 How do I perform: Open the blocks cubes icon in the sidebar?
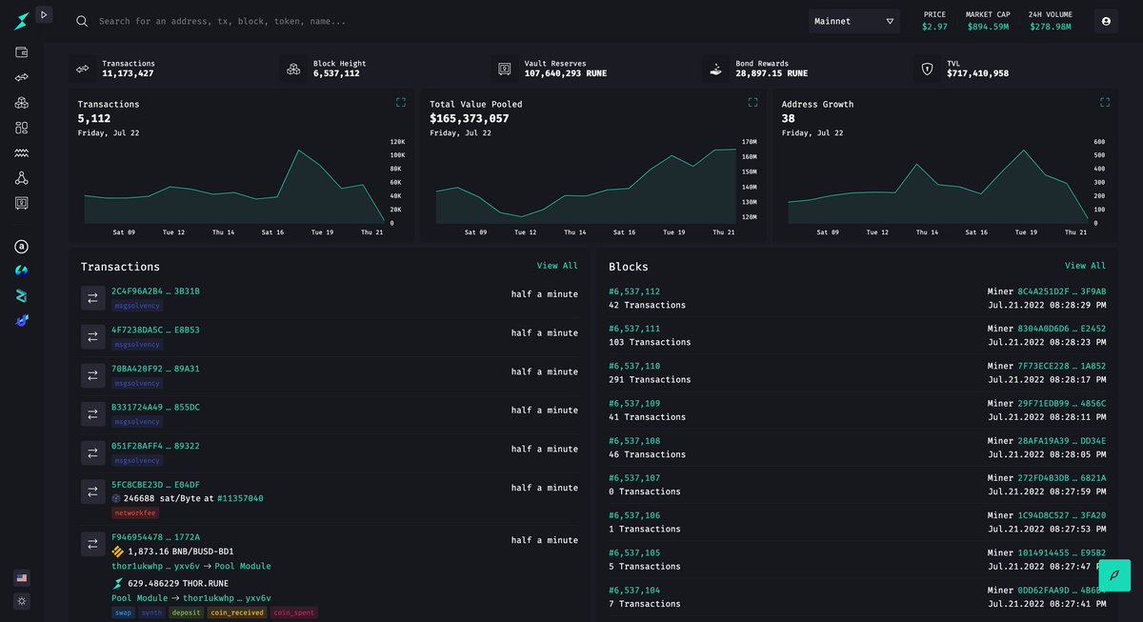(21, 102)
